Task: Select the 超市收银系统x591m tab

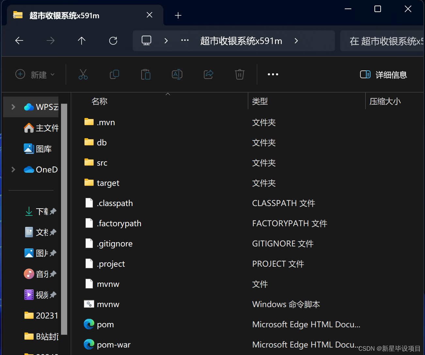Action: (65, 15)
